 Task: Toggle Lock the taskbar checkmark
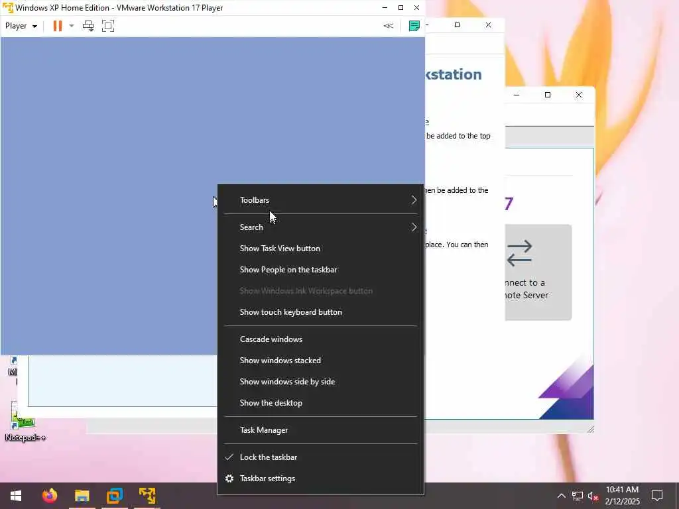coord(320,457)
